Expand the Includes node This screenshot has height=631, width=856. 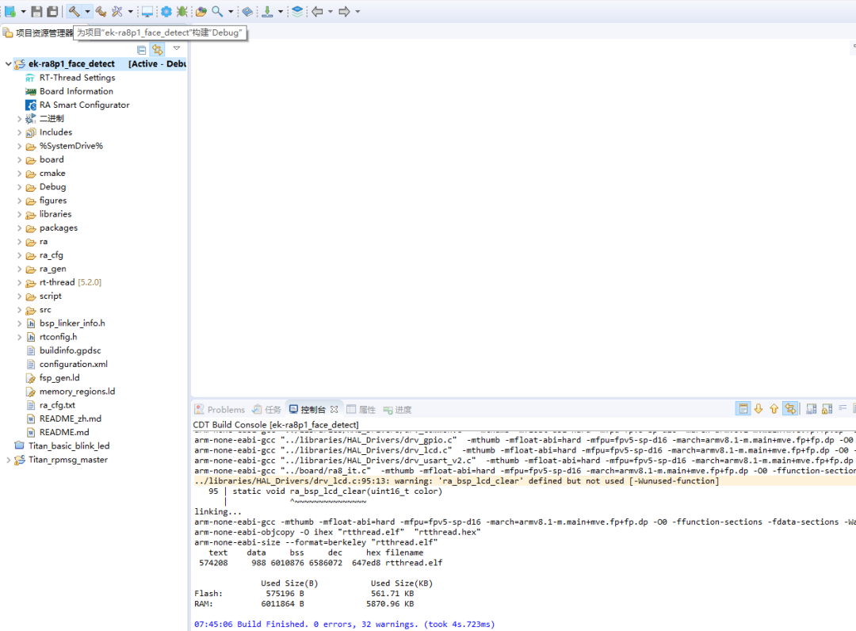tap(20, 132)
